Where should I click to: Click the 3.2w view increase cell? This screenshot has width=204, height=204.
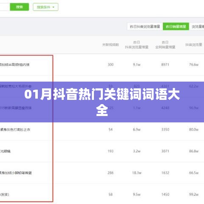click(137, 151)
